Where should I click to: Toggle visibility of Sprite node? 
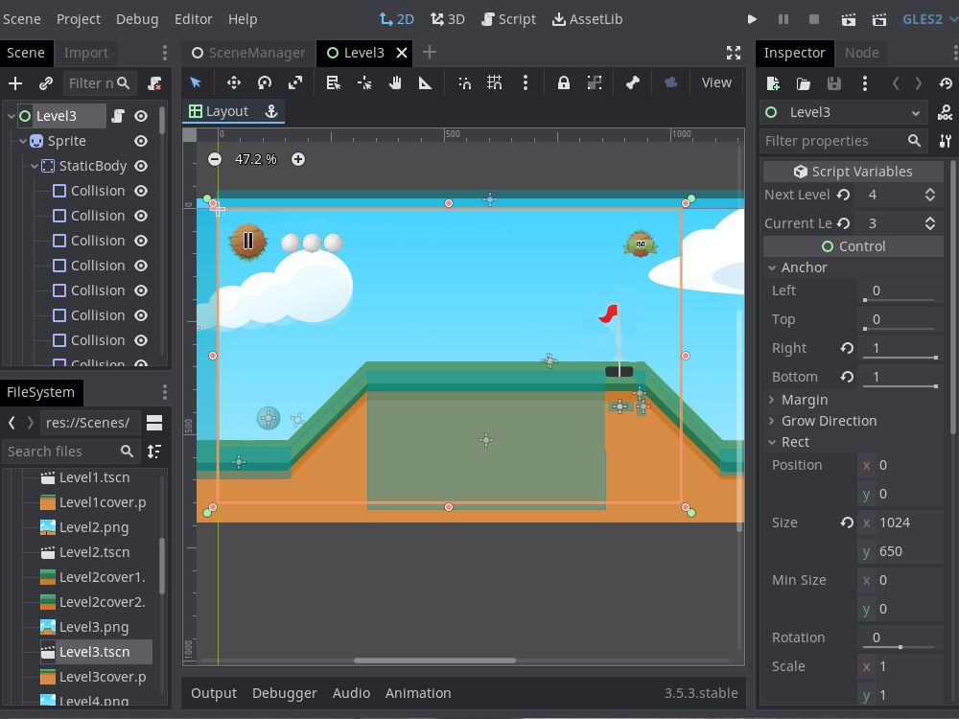click(141, 141)
